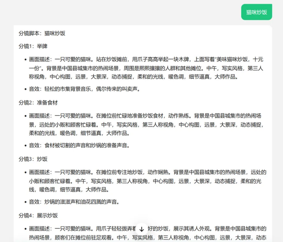Viewport: 283px width, 242px height.
Task: Click the scroll-to-bottom arrow button
Action: 142,229
